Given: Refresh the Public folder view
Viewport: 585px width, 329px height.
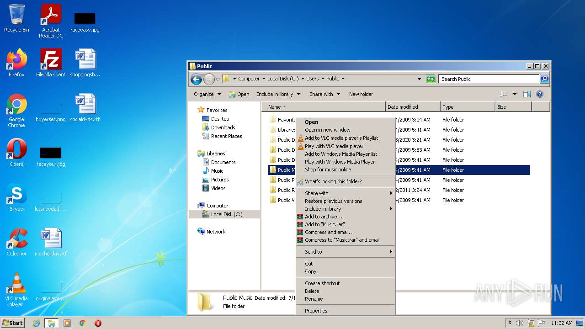Looking at the screenshot, I should coord(431,79).
